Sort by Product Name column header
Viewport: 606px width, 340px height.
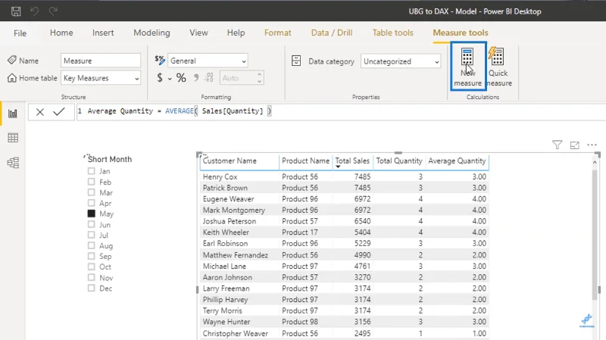coord(306,161)
